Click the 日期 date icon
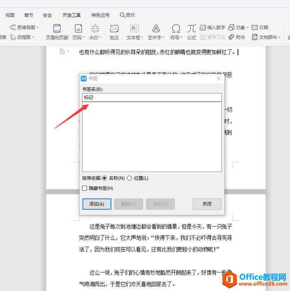The height and width of the screenshot is (291, 290). click(x=255, y=27)
